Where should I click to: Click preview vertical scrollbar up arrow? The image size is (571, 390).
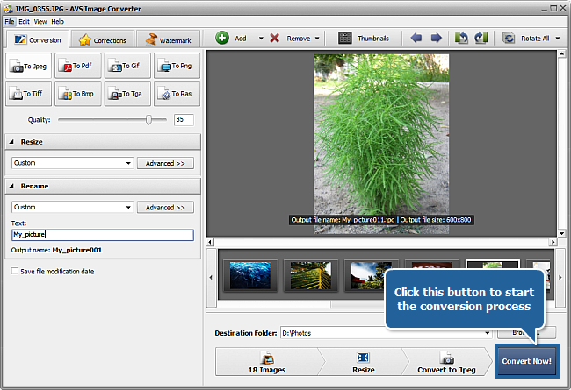pos(561,54)
